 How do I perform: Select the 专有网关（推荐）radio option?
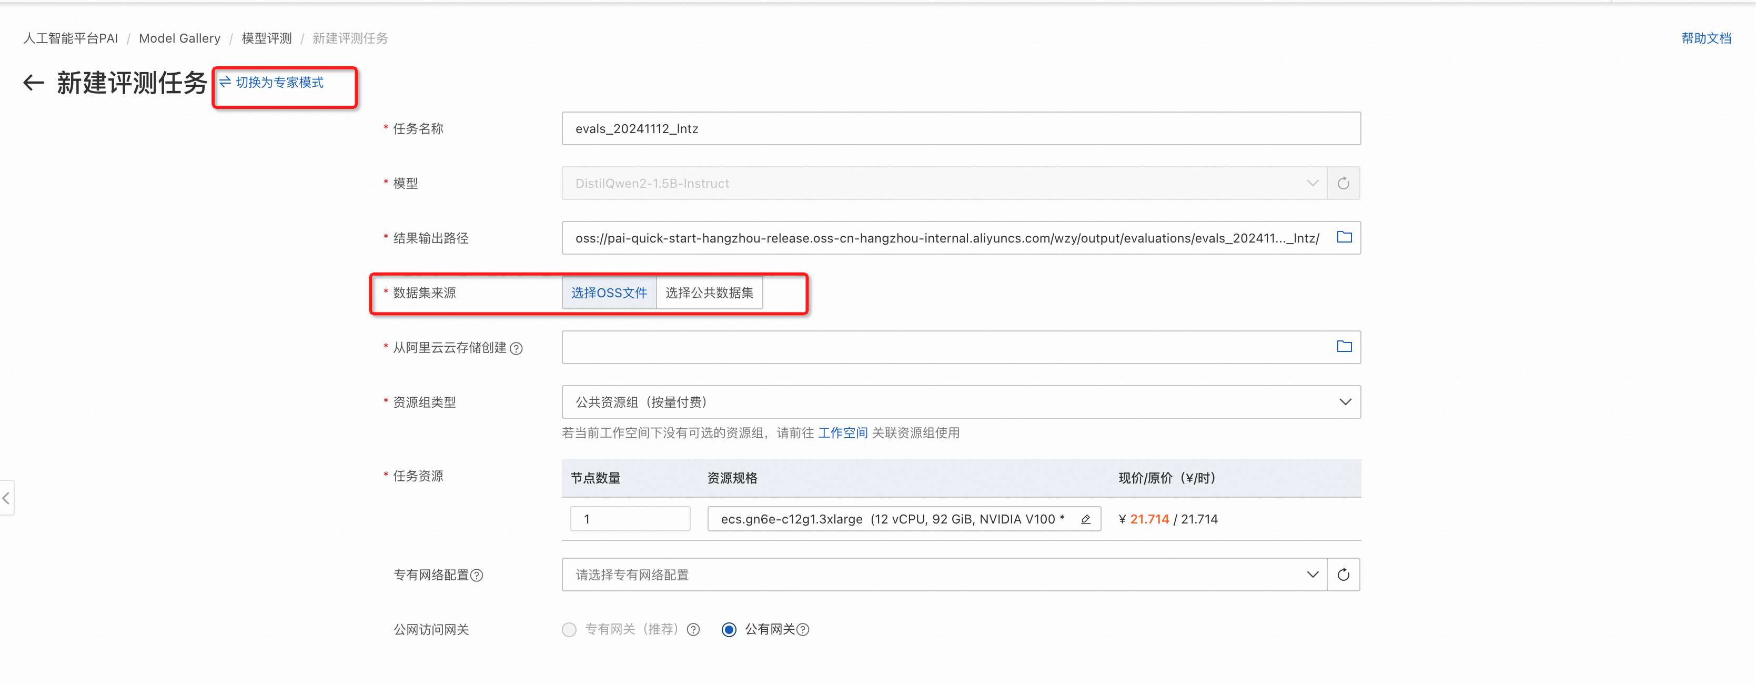[569, 630]
